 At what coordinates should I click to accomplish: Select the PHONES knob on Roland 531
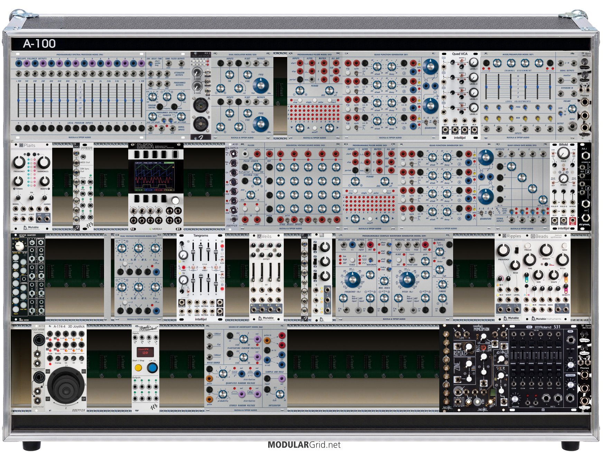[x=570, y=384]
